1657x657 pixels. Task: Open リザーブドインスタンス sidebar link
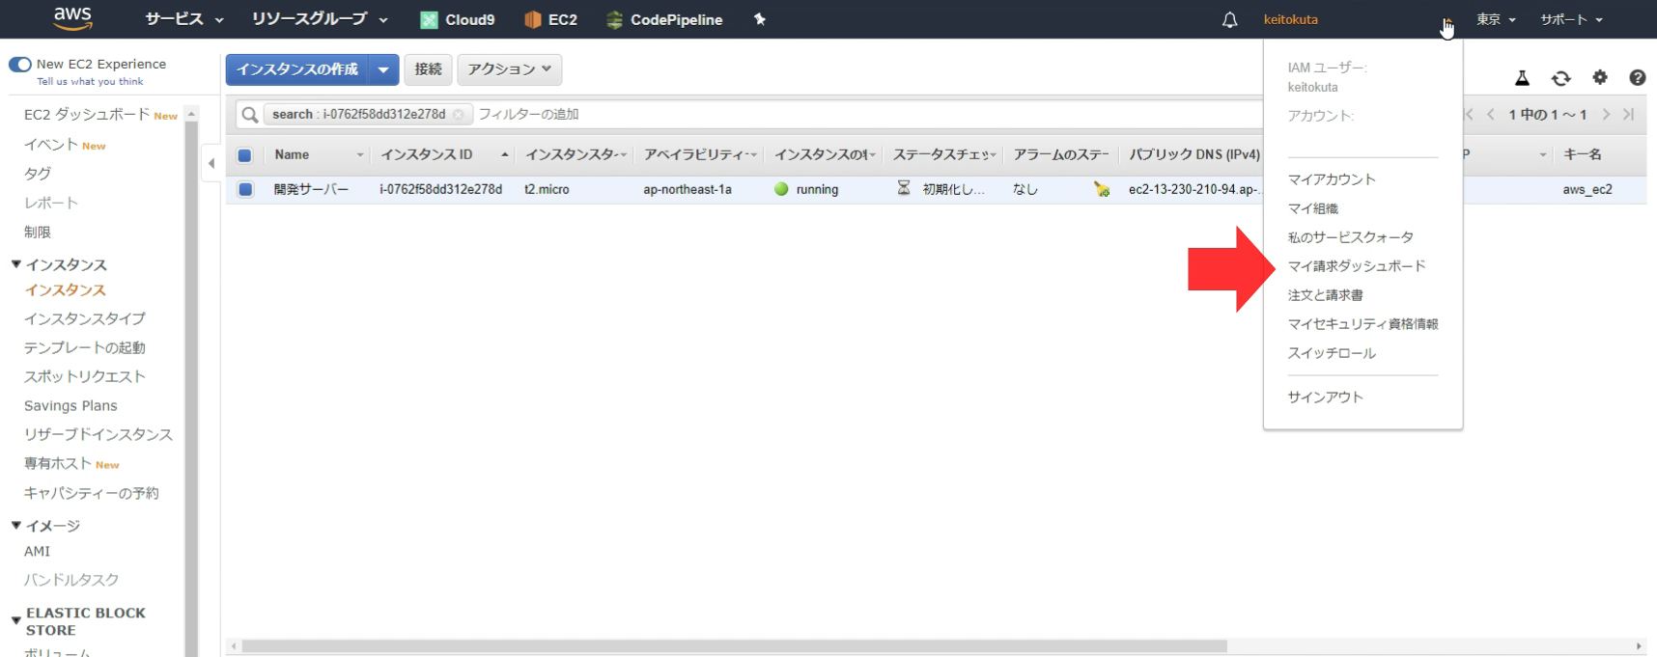98,434
